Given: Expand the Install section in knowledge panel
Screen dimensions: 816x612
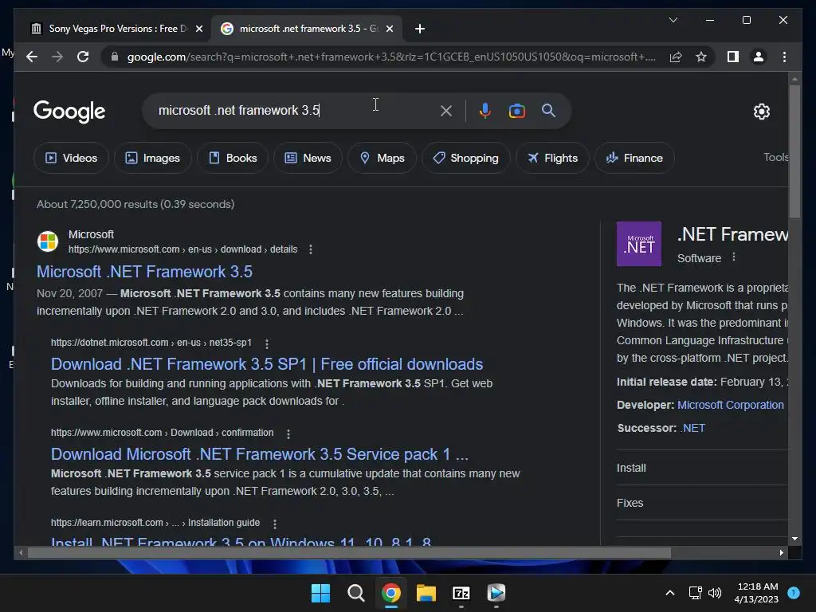Looking at the screenshot, I should [702, 468].
